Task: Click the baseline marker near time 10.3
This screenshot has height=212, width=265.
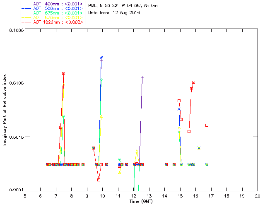Action: pos(107,164)
